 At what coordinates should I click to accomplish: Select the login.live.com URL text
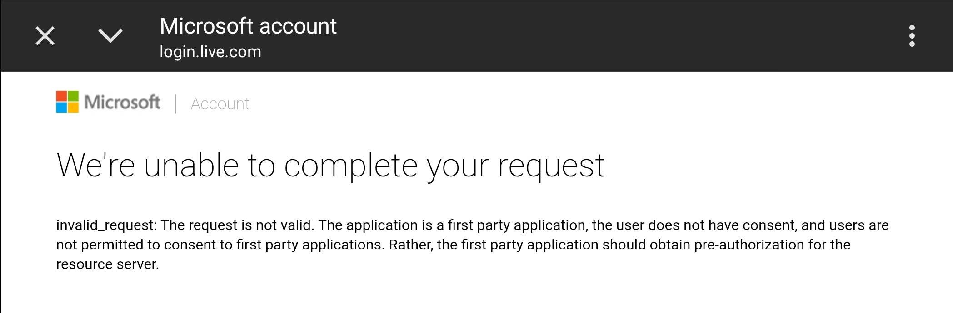pos(210,52)
